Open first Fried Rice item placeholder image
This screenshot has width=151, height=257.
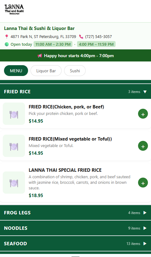14,114
